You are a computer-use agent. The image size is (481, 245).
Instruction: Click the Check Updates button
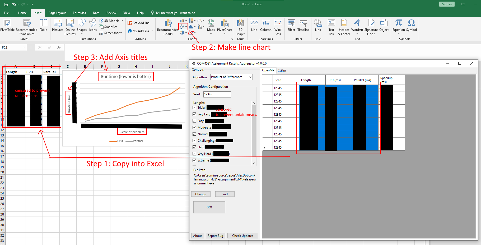coord(242,236)
